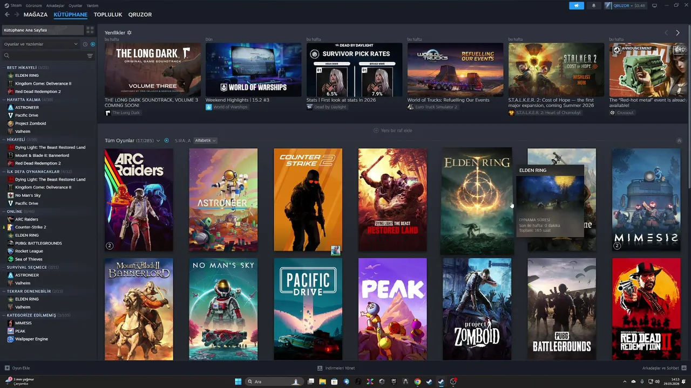Open File Explorer from the taskbar
691x388 pixels.
322,382
